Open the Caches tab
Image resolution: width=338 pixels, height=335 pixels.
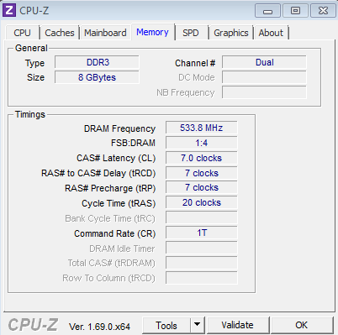coord(60,33)
